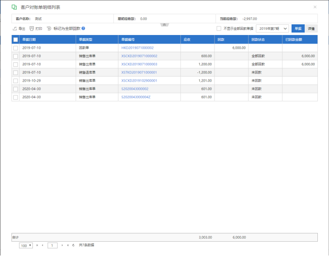Viewport: 329px width, 256px height.
Task: Select the 共7条数据 record count text
Action: tap(87, 245)
